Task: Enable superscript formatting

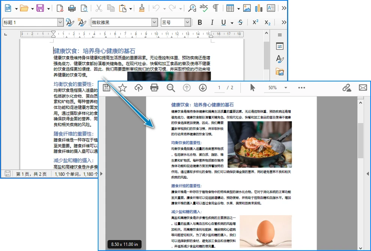Action: click(x=256, y=22)
